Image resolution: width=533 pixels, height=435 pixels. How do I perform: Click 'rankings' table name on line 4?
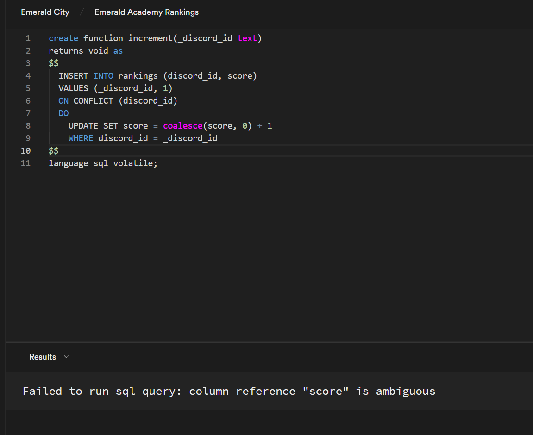click(138, 76)
